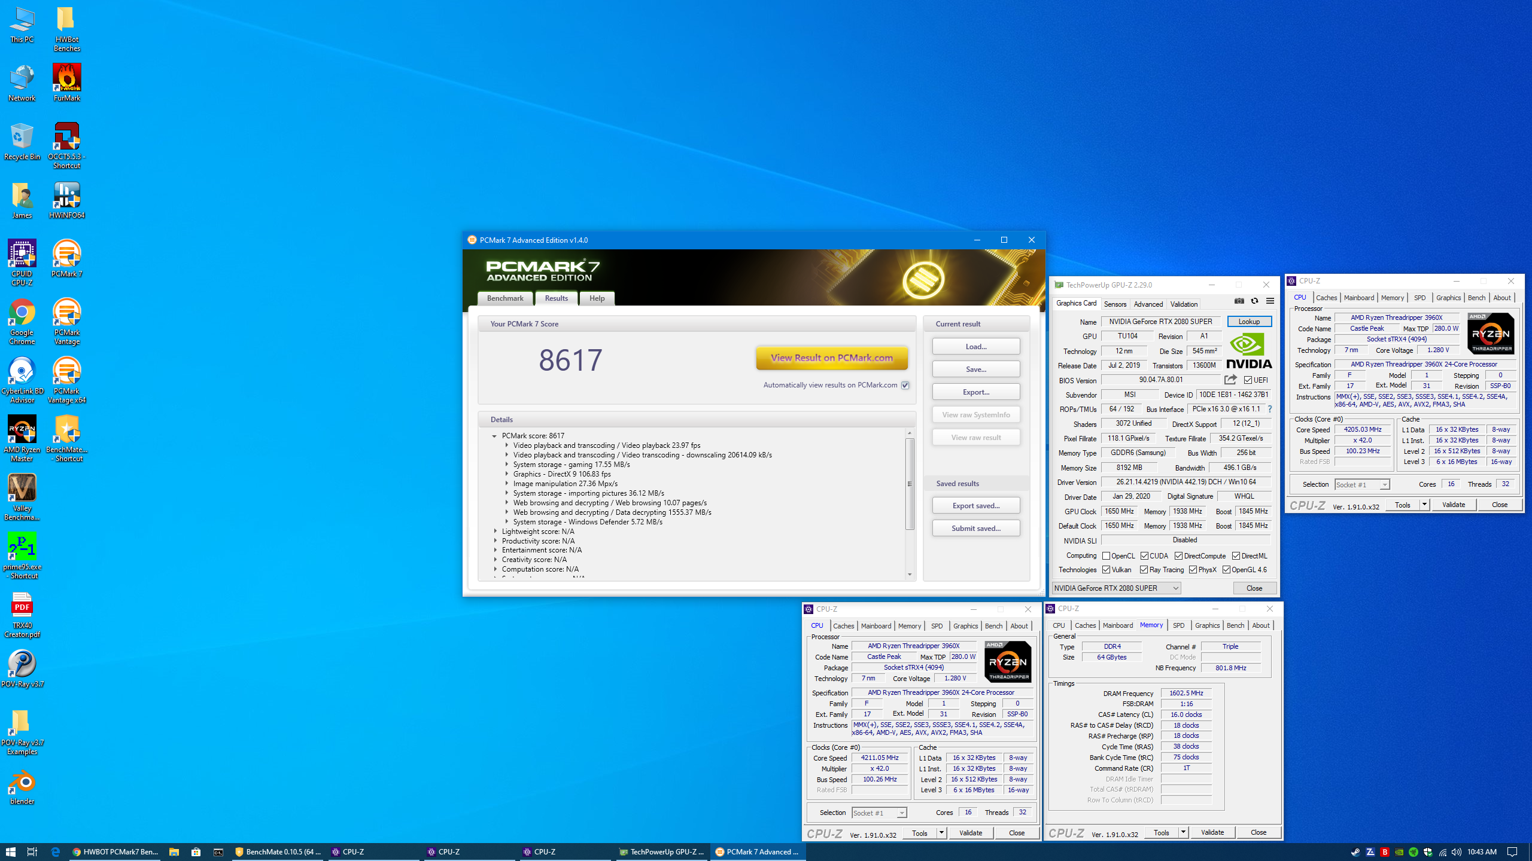The image size is (1532, 861).
Task: Open OCCT5.5.3 shortcut on desktop
Action: [x=66, y=146]
